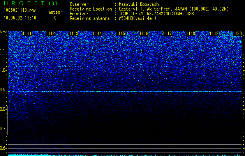Image resolution: width=245 pixels, height=156 pixels.
Task: Click the 1114 time marker
Action: pos(97,34)
